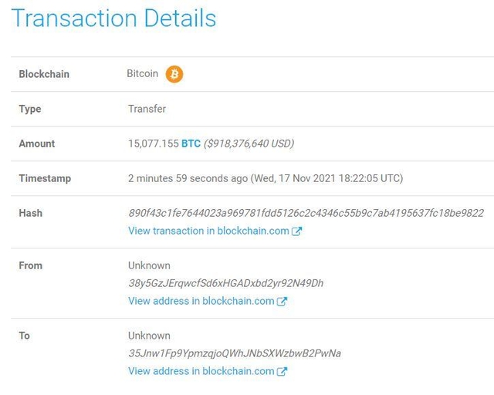Click the Transaction Details heading
This screenshot has width=494, height=395.
point(113,19)
